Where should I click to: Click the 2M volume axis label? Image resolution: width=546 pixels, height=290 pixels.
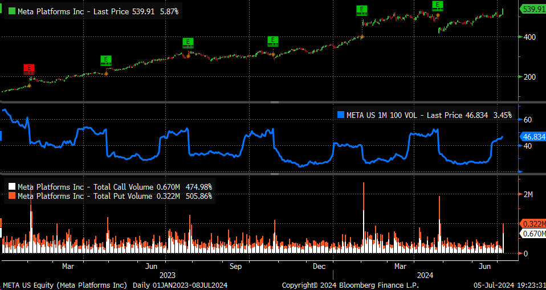[x=528, y=194]
